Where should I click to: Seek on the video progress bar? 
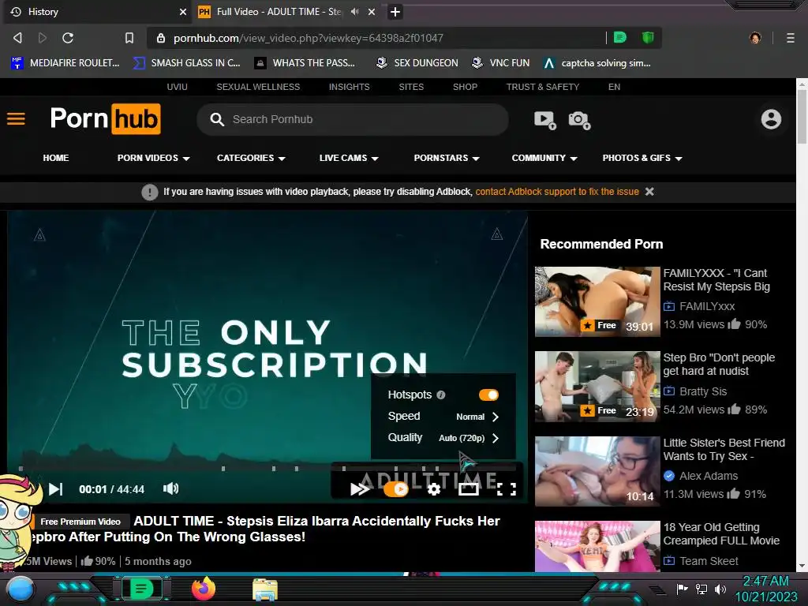[267, 469]
